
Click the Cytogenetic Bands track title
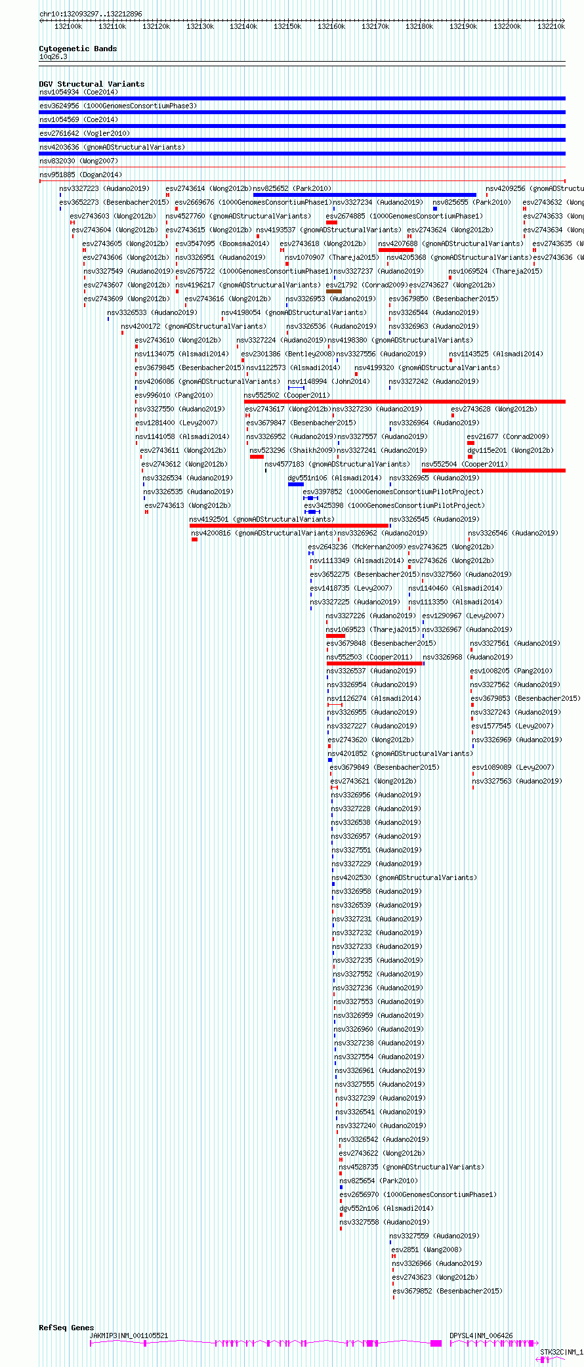coord(78,49)
